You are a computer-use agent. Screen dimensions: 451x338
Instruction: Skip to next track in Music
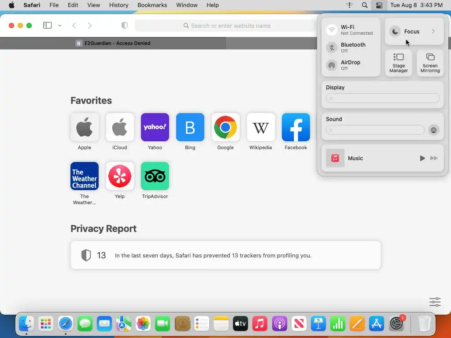coord(434,158)
